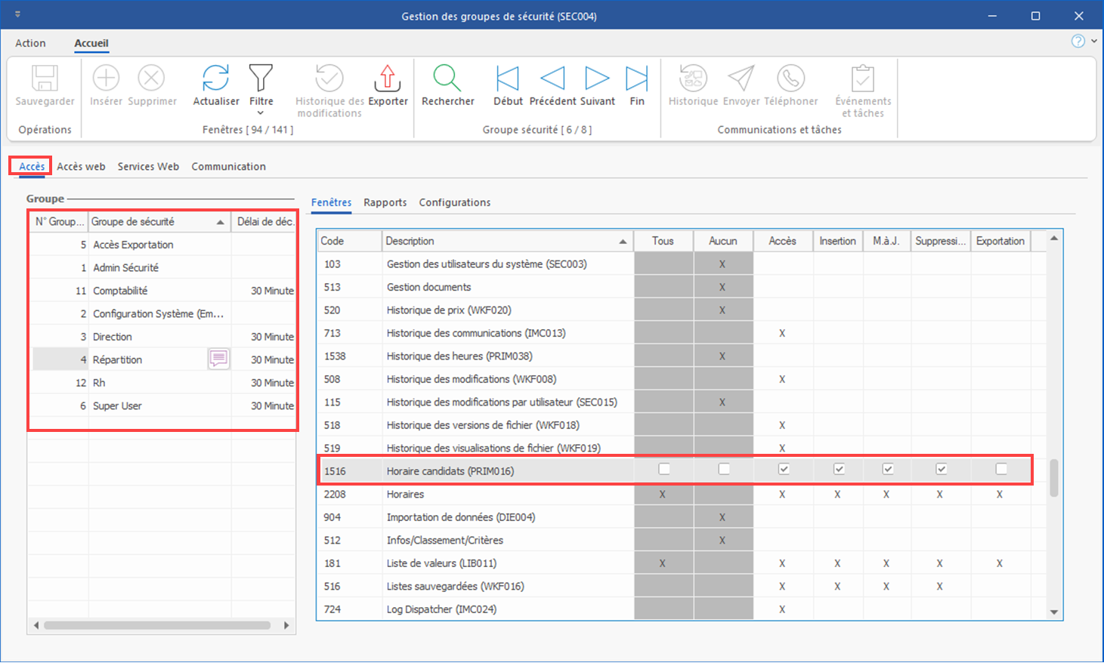Expand the Filtre dropdown arrow
The image size is (1104, 663).
pos(261,113)
